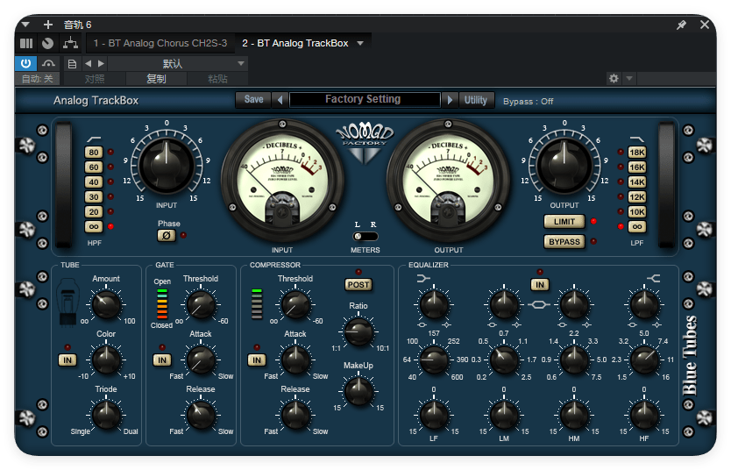The height and width of the screenshot is (470, 731).
Task: Click the HF gain knob
Action: [x=644, y=415]
